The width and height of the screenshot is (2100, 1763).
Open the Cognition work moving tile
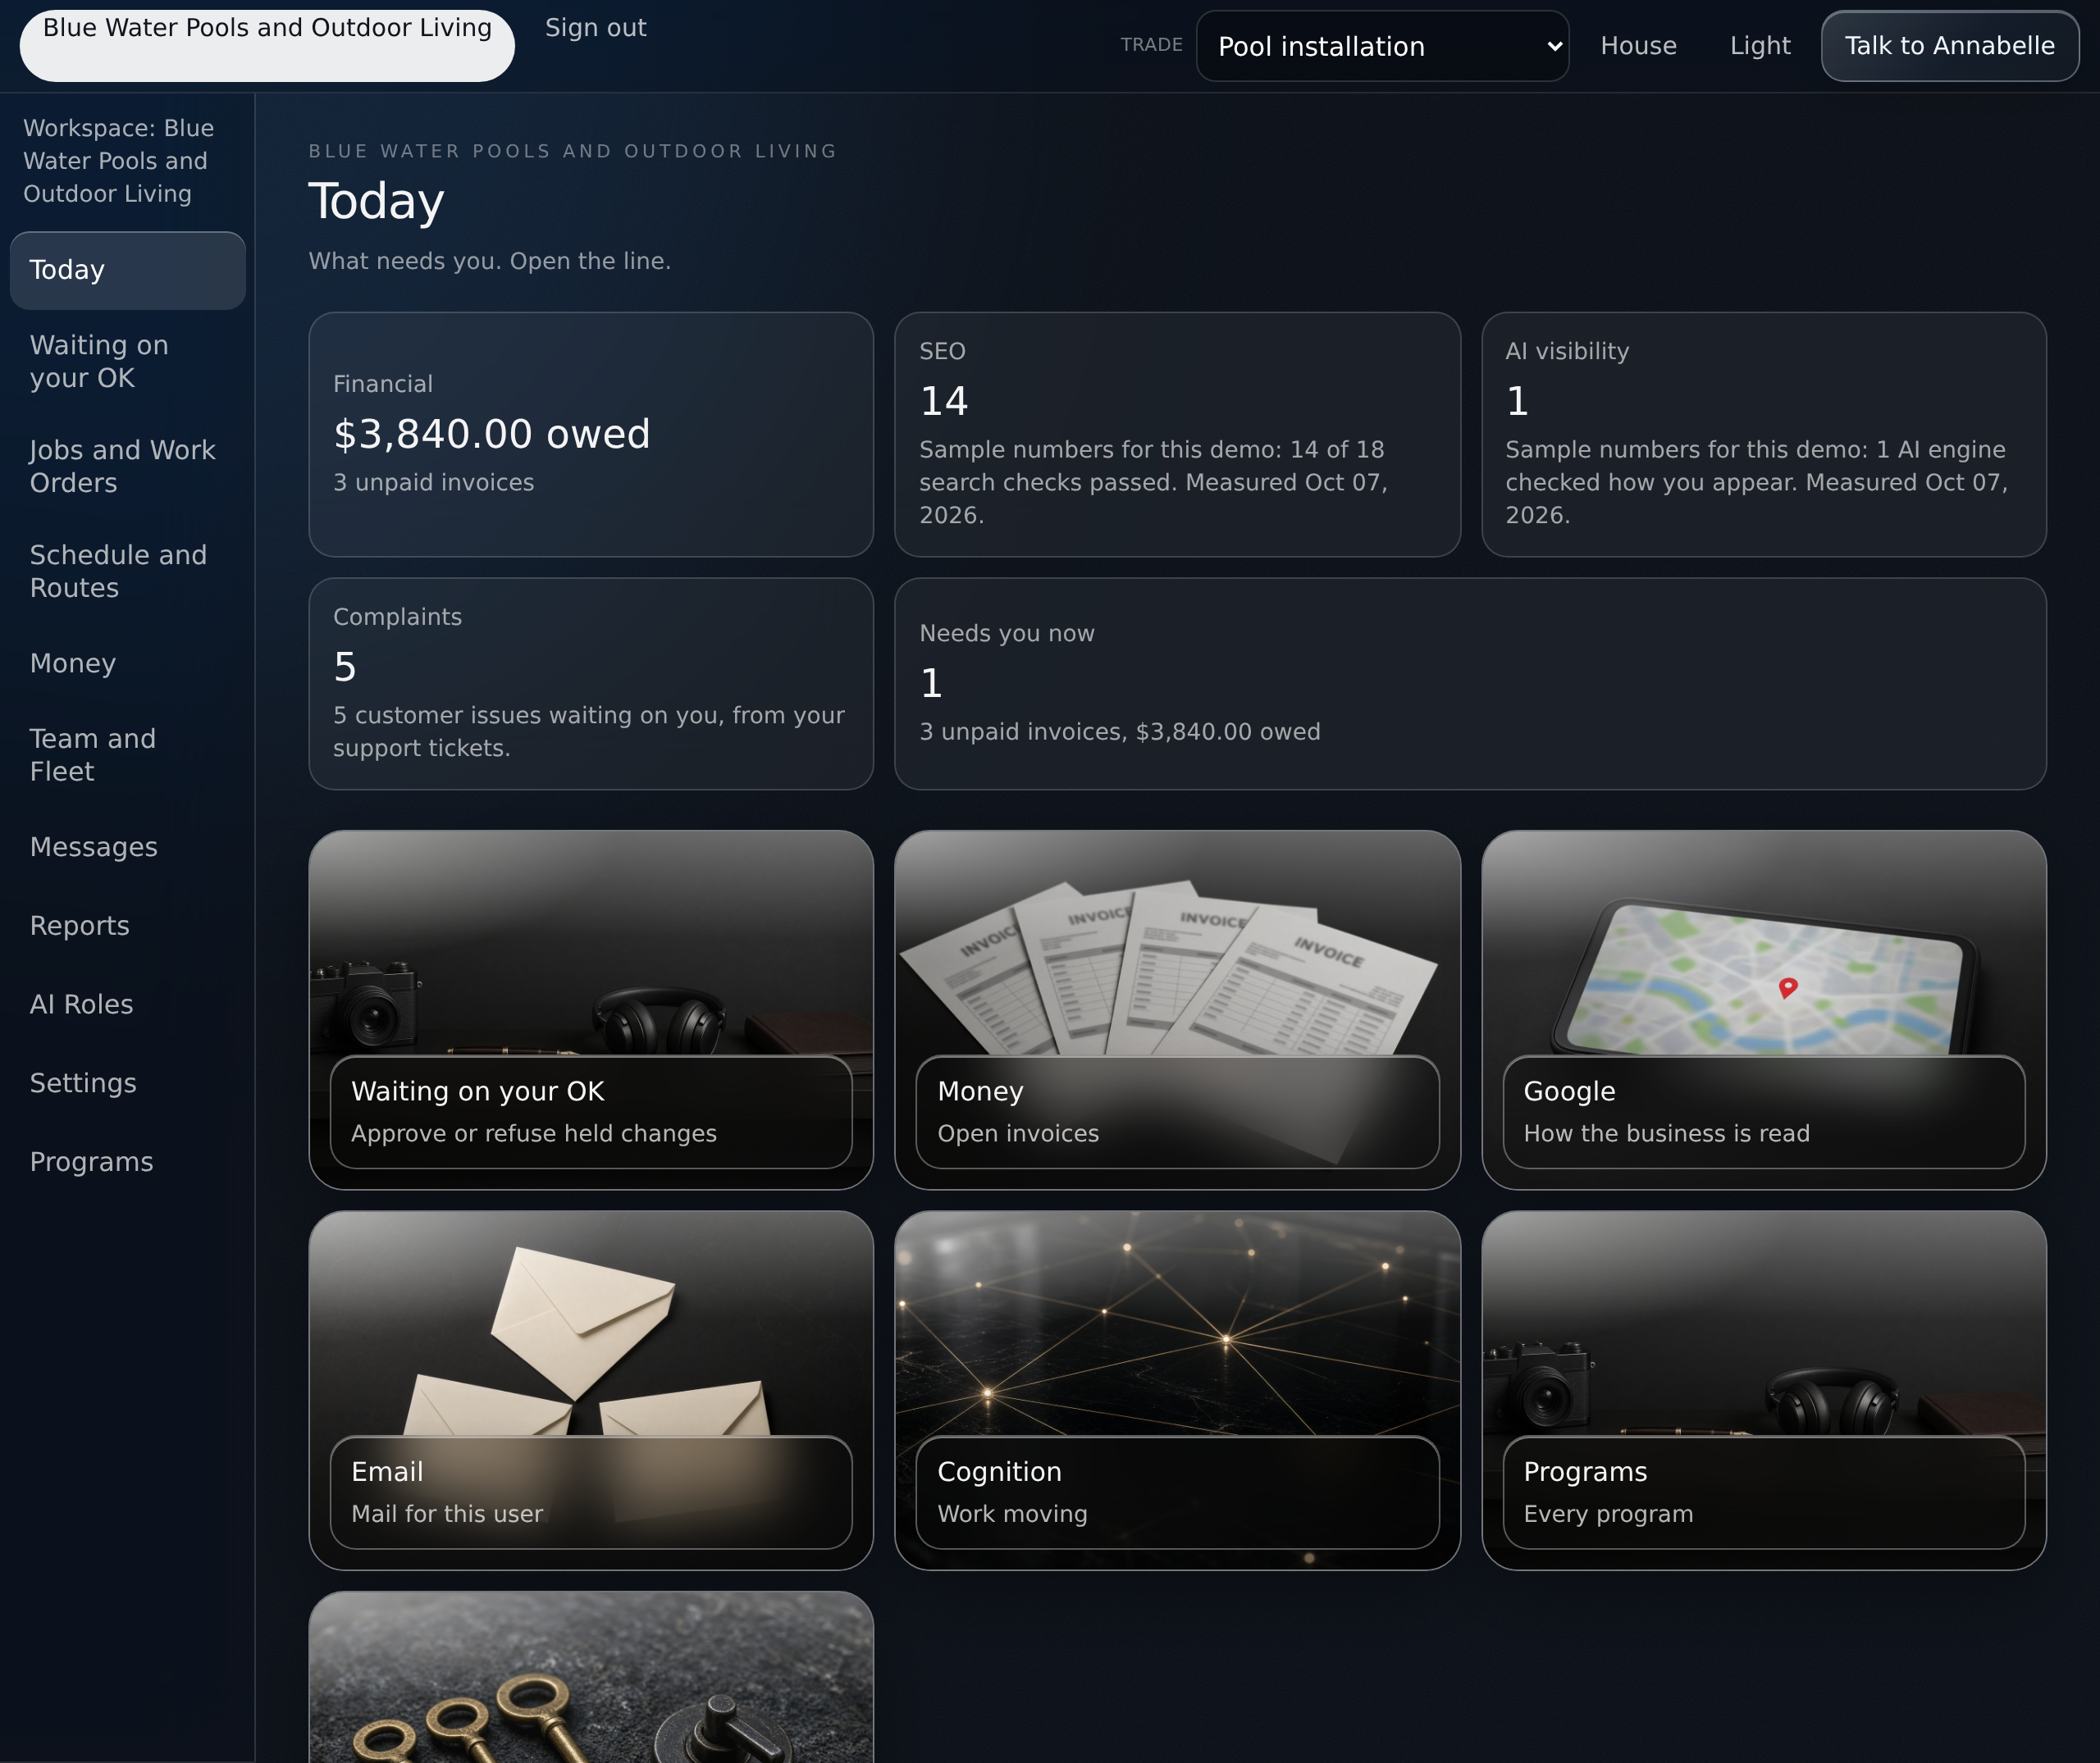[1177, 1390]
